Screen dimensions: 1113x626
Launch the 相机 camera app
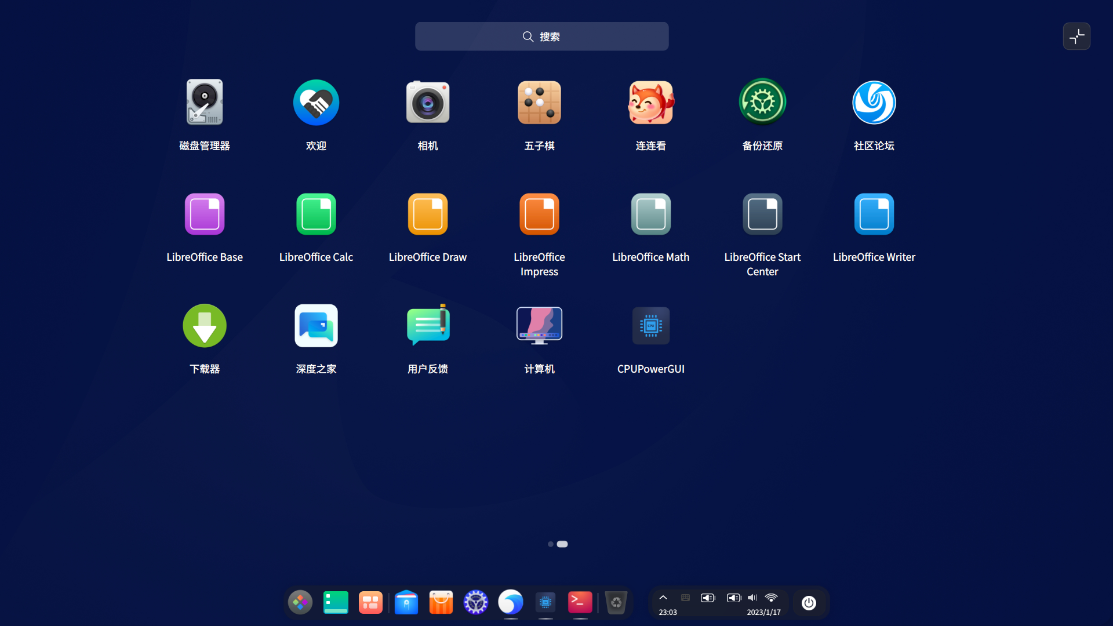point(427,103)
